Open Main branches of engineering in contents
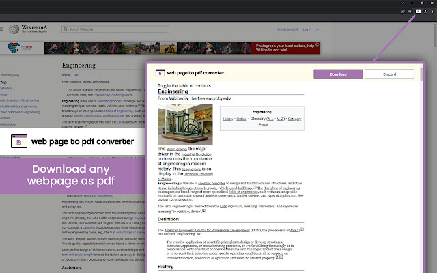 tap(20, 100)
